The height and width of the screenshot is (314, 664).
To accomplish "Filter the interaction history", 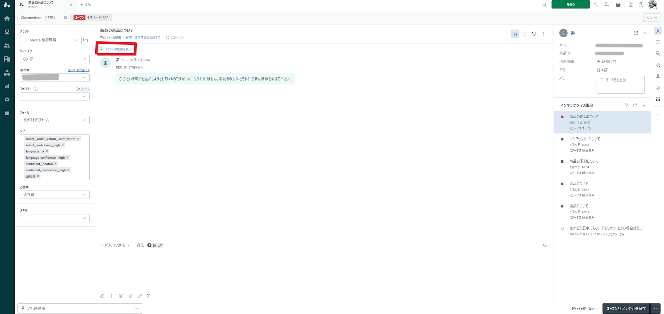I will click(x=626, y=106).
